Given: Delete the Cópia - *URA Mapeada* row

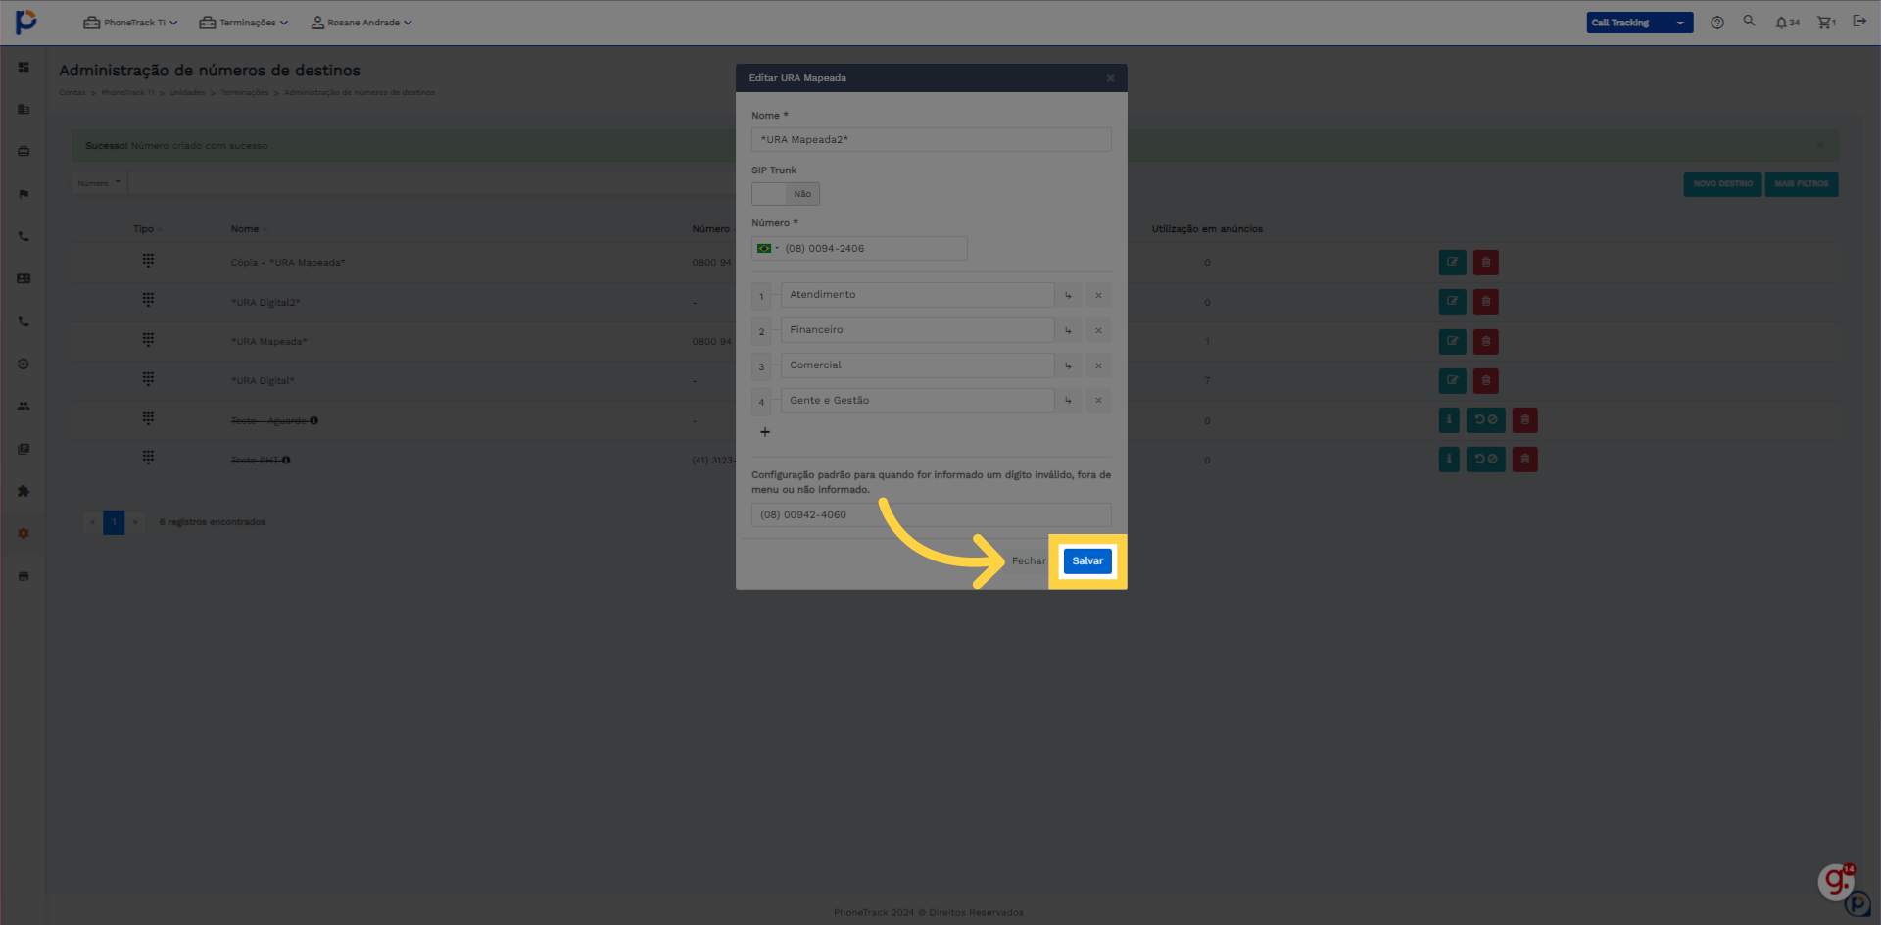Looking at the screenshot, I should pos(1485,263).
